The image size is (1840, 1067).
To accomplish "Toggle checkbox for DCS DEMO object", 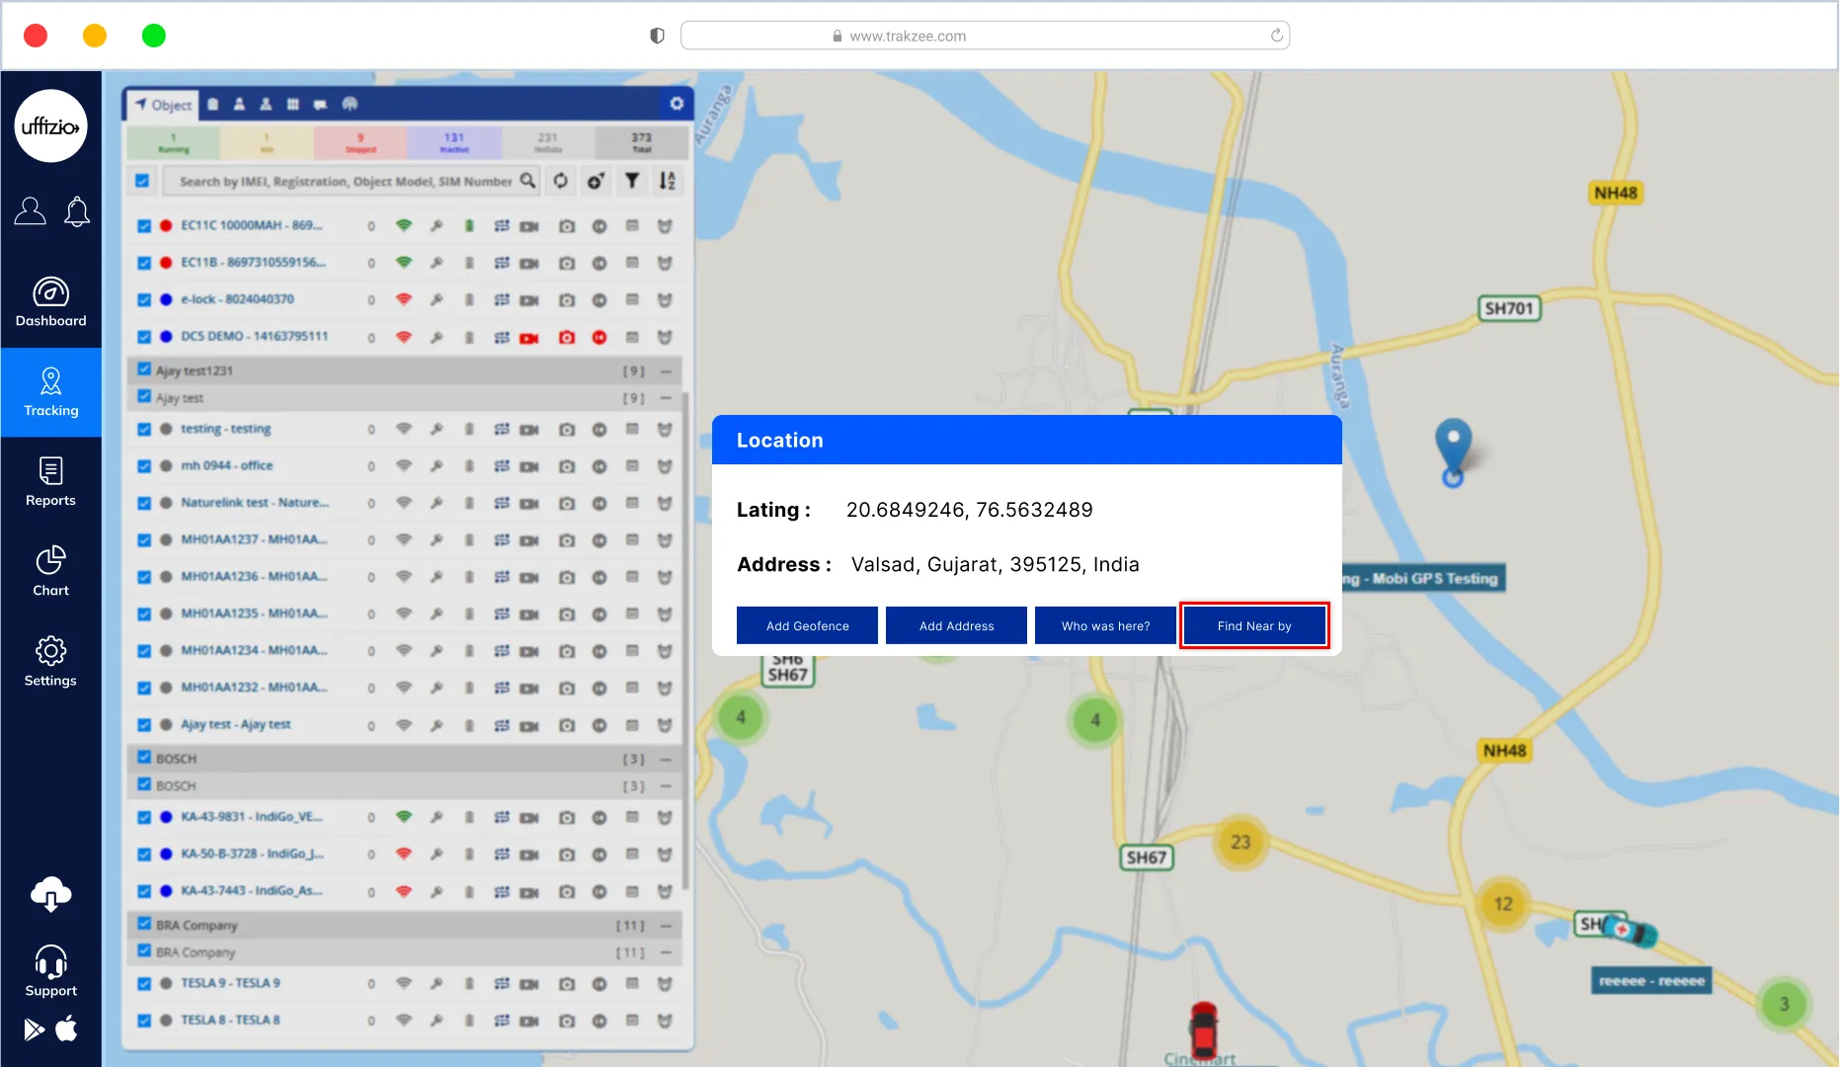I will click(x=144, y=337).
